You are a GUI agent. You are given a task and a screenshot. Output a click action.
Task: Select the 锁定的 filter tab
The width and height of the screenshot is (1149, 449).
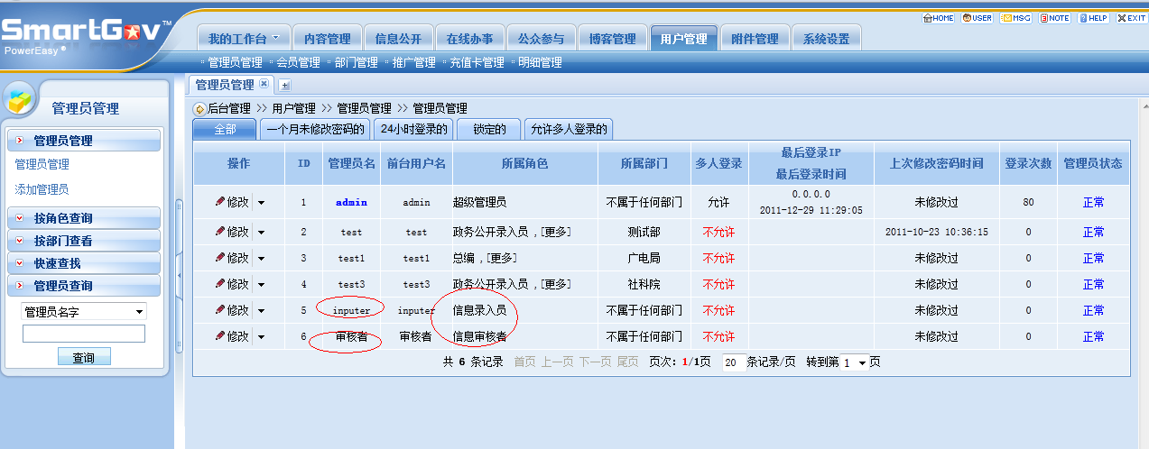[488, 129]
